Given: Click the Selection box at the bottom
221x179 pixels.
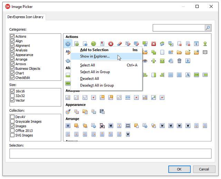Looking at the screenshot, I should click(110, 153).
